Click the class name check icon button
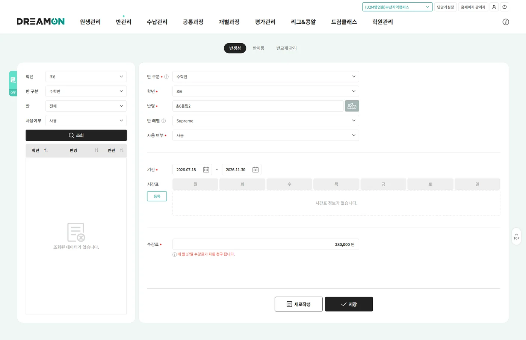 coord(352,106)
